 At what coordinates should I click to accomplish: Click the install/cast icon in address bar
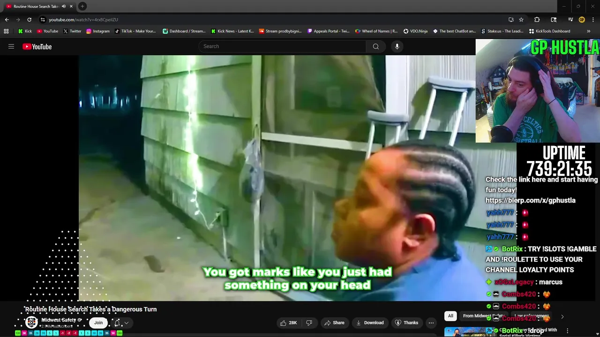pos(511,20)
